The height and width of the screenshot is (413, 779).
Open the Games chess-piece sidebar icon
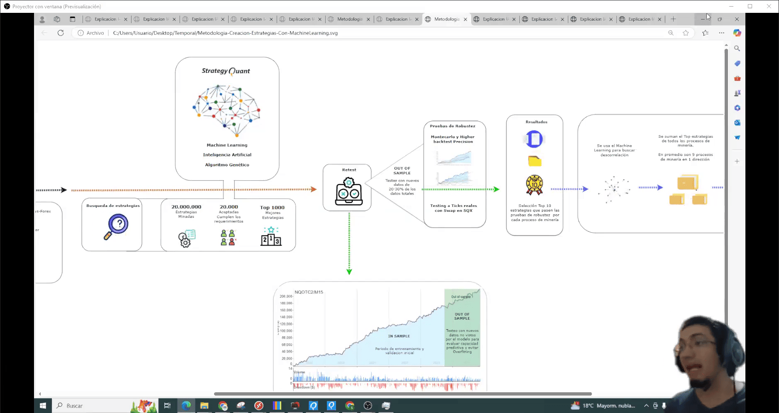pyautogui.click(x=737, y=93)
